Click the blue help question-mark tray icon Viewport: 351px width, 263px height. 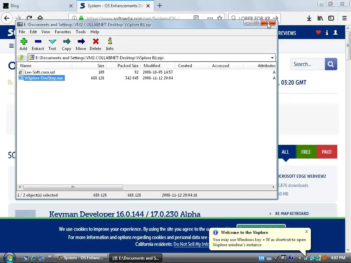tap(291, 258)
